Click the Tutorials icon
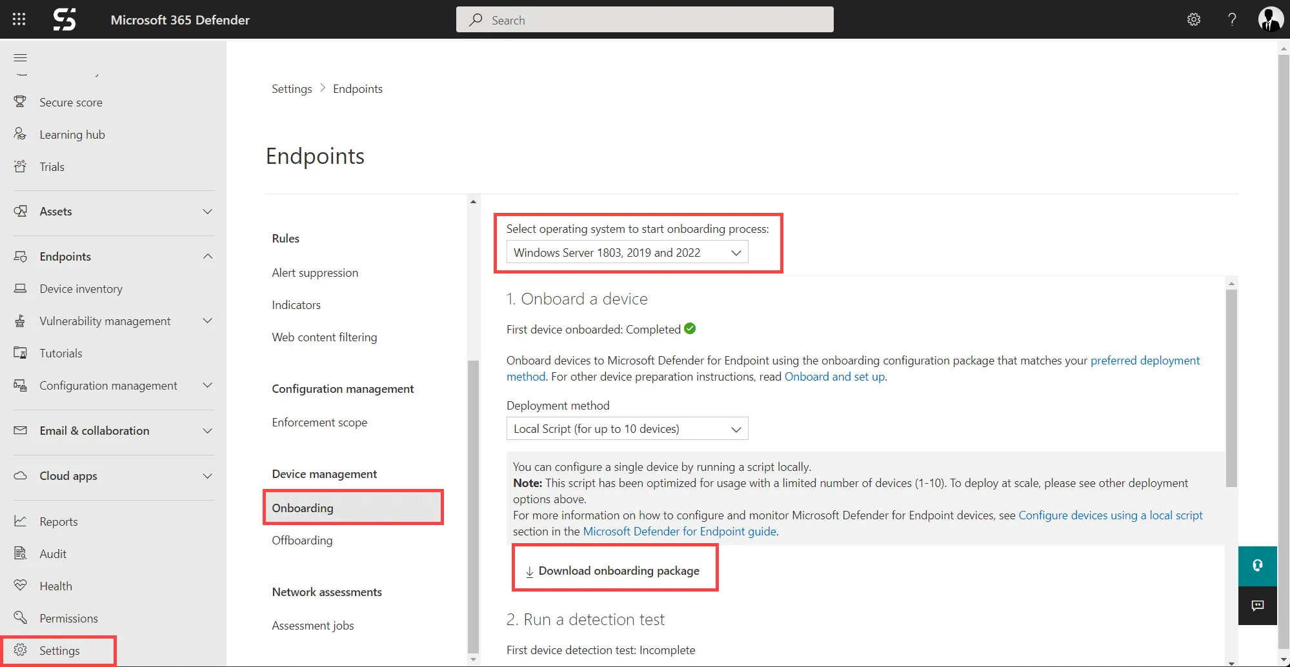Screen dimensions: 1290x667 tap(21, 353)
